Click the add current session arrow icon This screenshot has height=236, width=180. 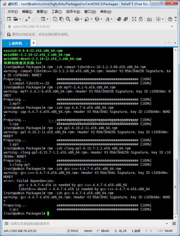click(x=9, y=34)
